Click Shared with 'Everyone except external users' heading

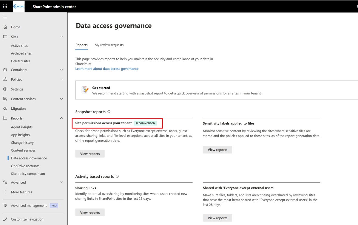click(238, 188)
